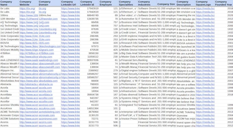
Task: Open the https://12thwond website link
Action: [x=29, y=19]
